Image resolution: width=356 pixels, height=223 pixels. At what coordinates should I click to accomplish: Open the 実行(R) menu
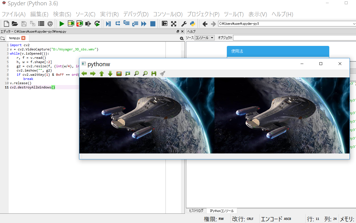click(x=109, y=14)
